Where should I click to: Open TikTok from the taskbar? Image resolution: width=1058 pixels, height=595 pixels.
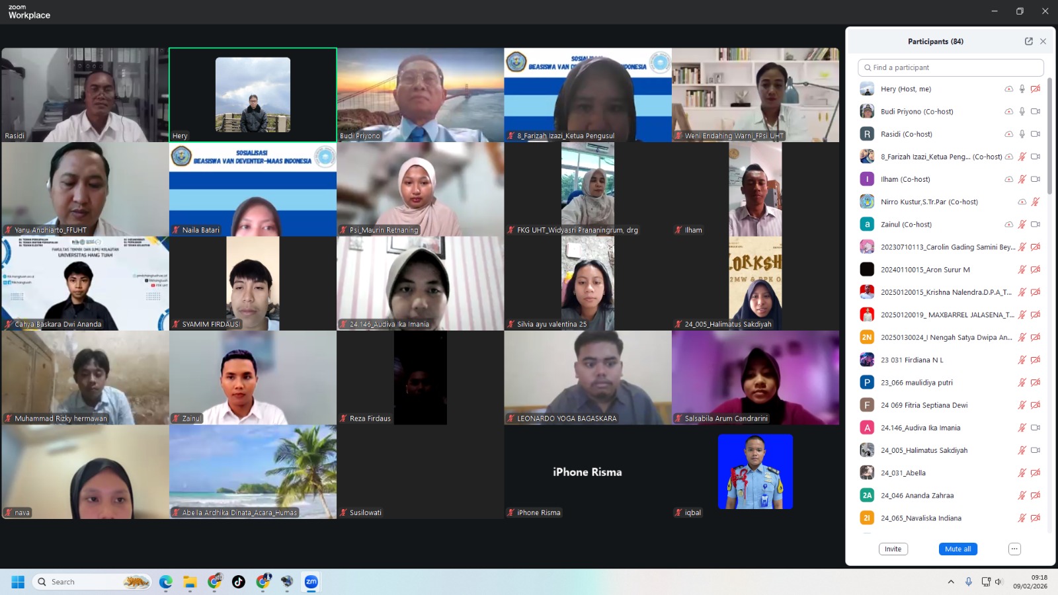(x=239, y=582)
